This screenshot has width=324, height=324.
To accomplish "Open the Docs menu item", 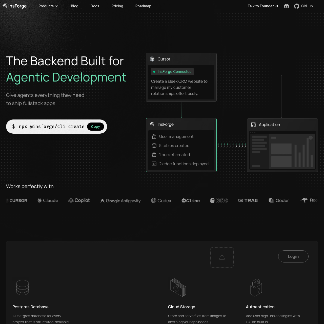I will pyautogui.click(x=95, y=6).
